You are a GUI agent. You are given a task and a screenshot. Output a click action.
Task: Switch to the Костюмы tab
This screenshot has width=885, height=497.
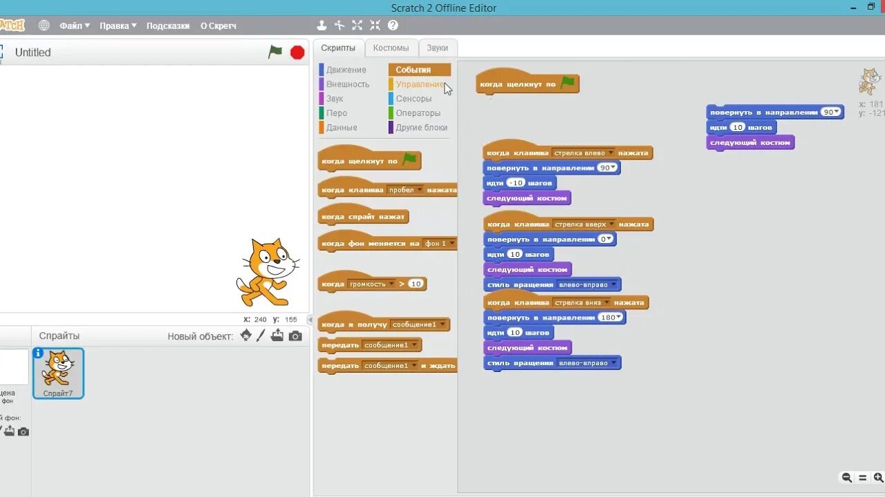[x=391, y=48]
